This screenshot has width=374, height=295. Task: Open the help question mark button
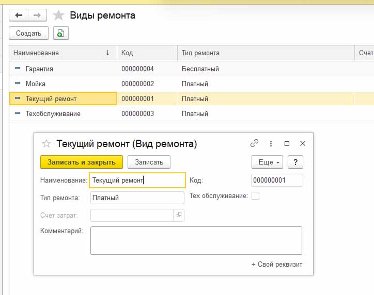click(x=295, y=162)
